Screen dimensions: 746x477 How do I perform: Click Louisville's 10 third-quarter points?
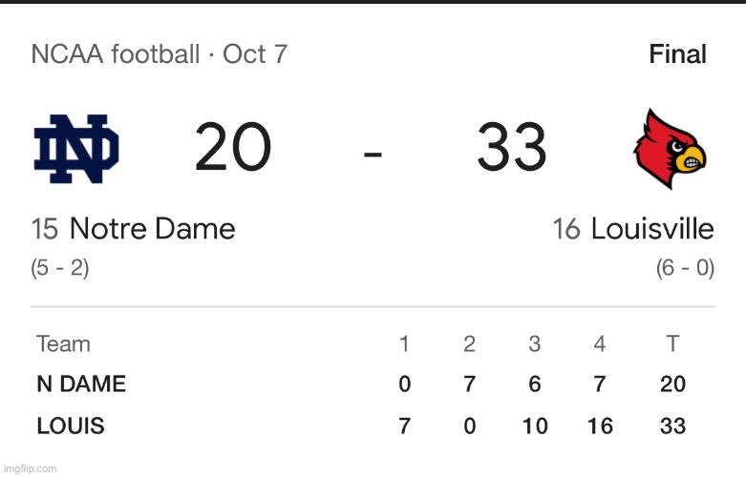534,426
